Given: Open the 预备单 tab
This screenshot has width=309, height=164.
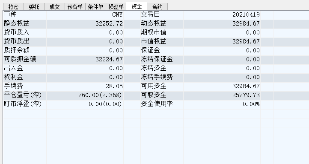Looking at the screenshot, I should [x=75, y=7].
